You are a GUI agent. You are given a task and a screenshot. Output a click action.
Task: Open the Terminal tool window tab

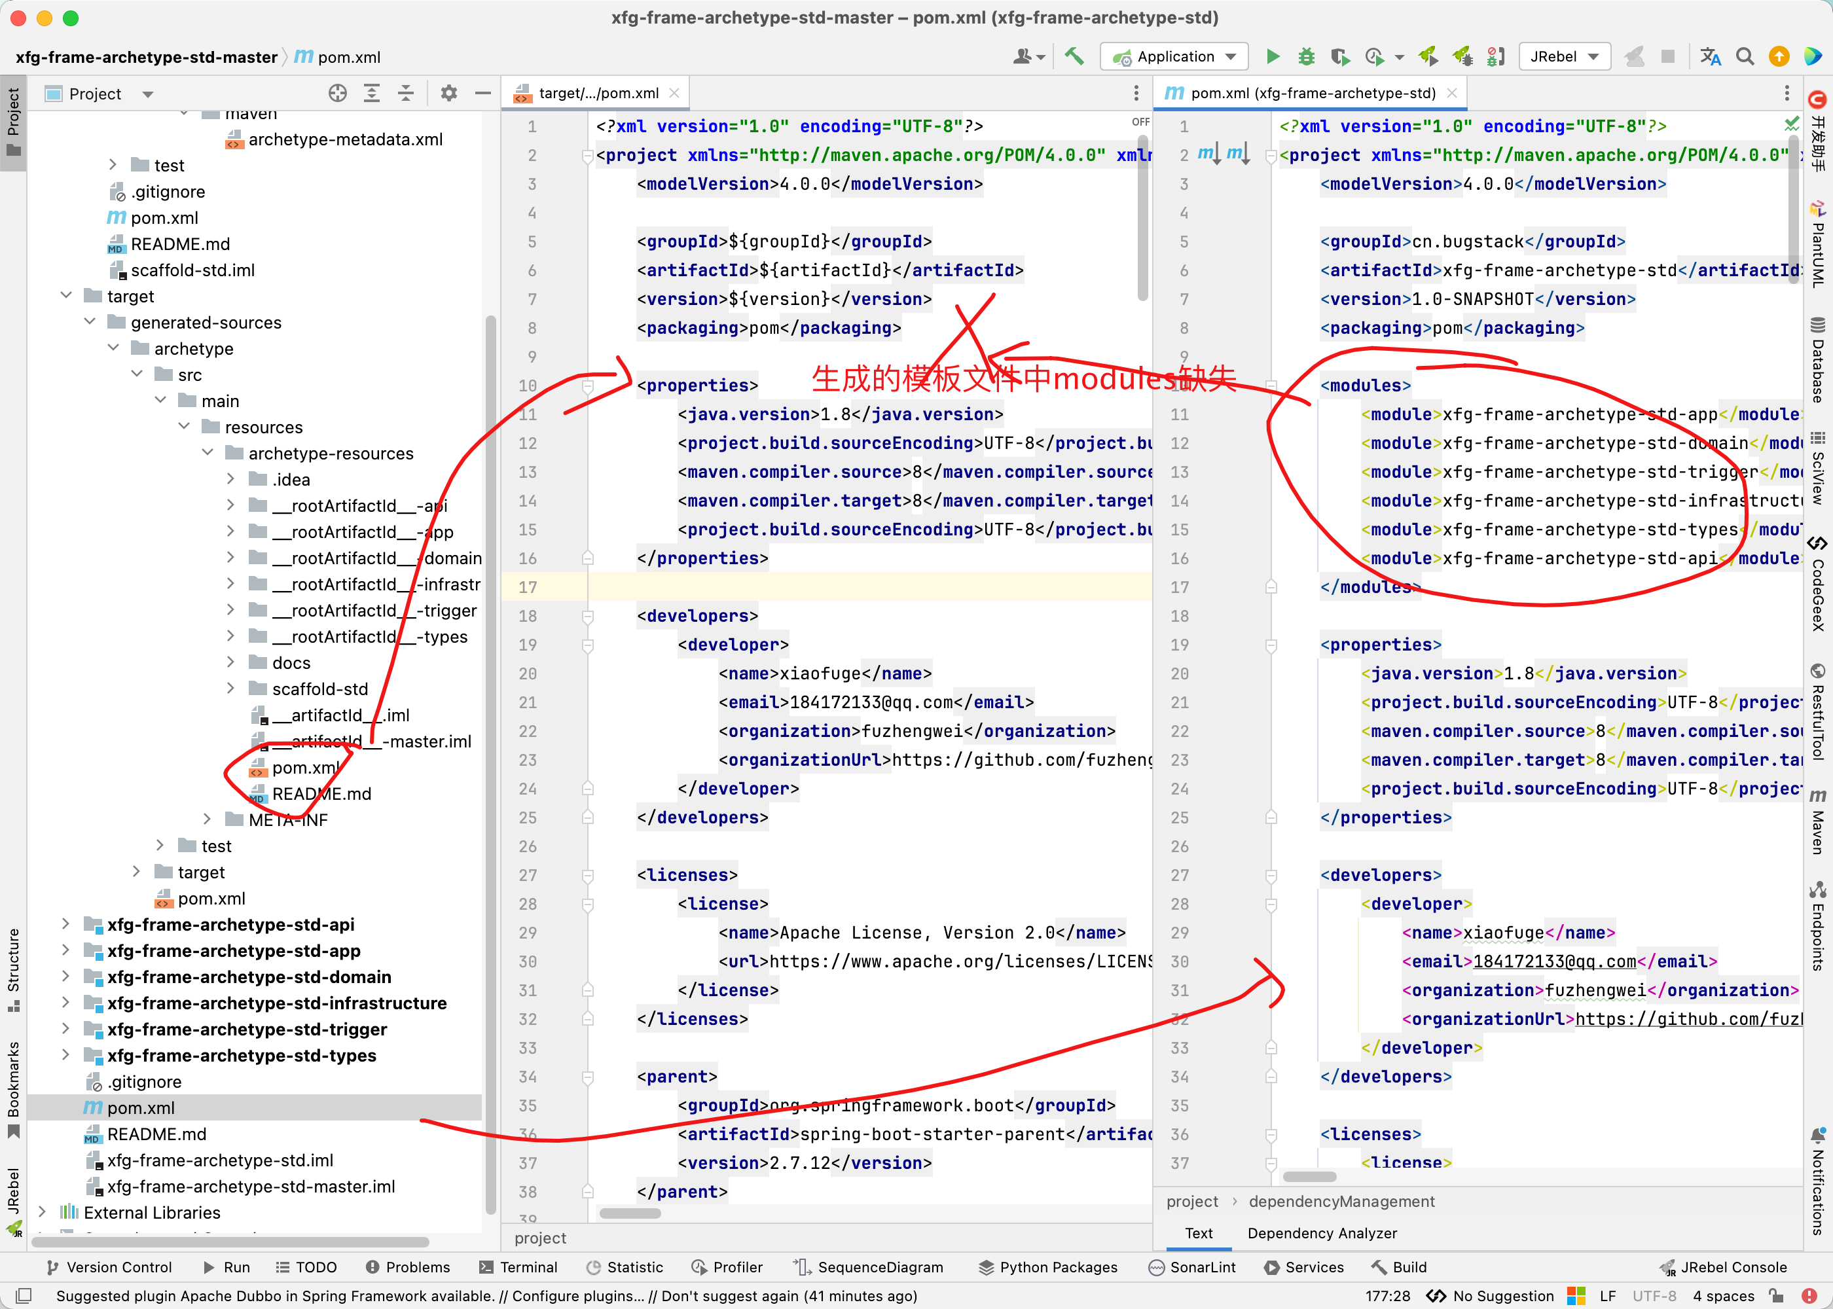(x=518, y=1267)
